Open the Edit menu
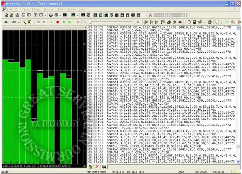The image size is (242, 174). click(18, 9)
